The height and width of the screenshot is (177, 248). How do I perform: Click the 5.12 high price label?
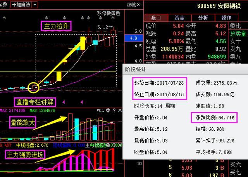pyautogui.click(x=102, y=27)
